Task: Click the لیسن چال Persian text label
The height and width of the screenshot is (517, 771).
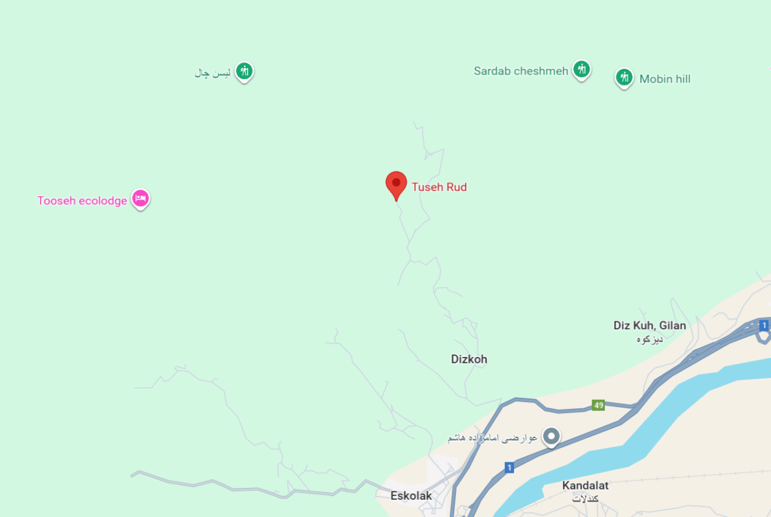Action: tap(212, 73)
